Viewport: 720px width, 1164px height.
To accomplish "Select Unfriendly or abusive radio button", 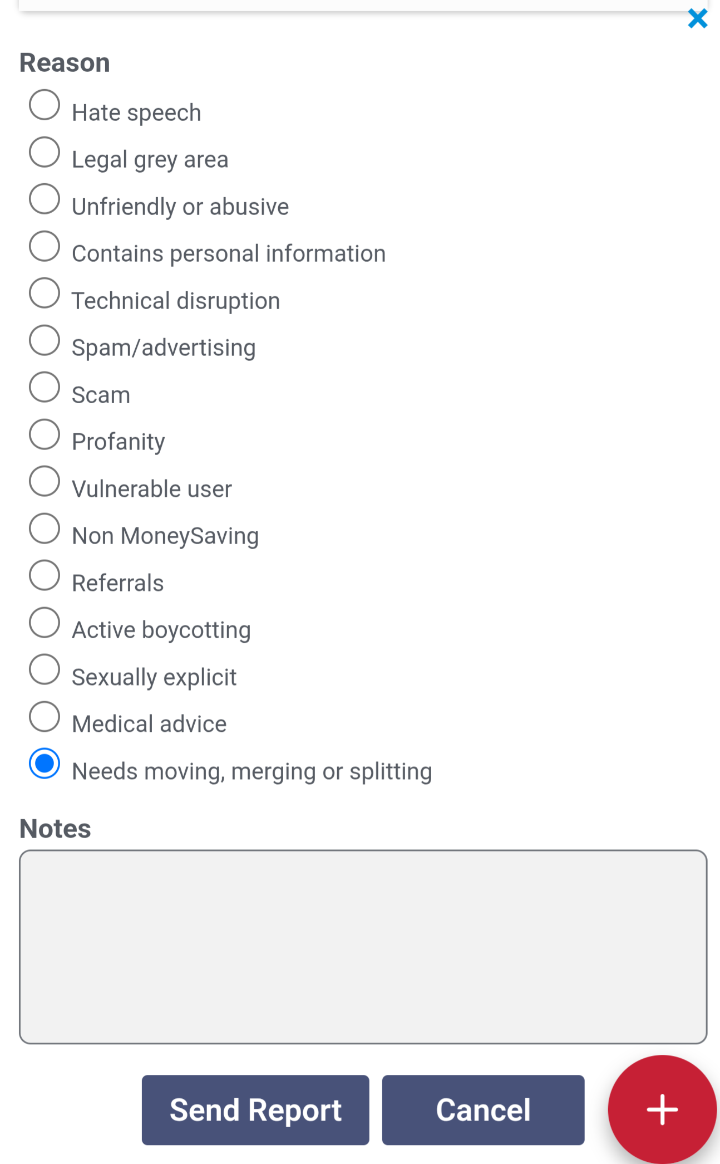I will [45, 199].
